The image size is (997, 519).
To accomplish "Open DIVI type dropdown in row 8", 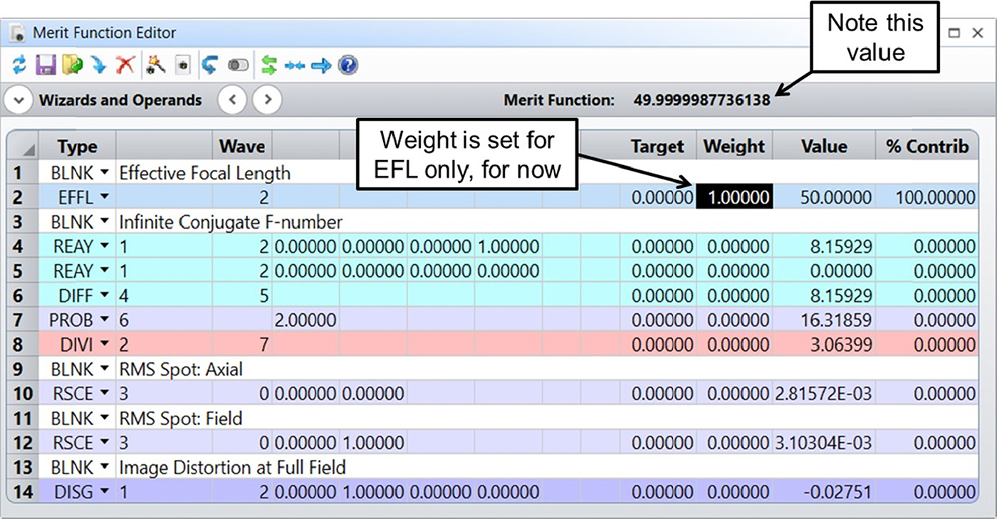I will point(105,345).
